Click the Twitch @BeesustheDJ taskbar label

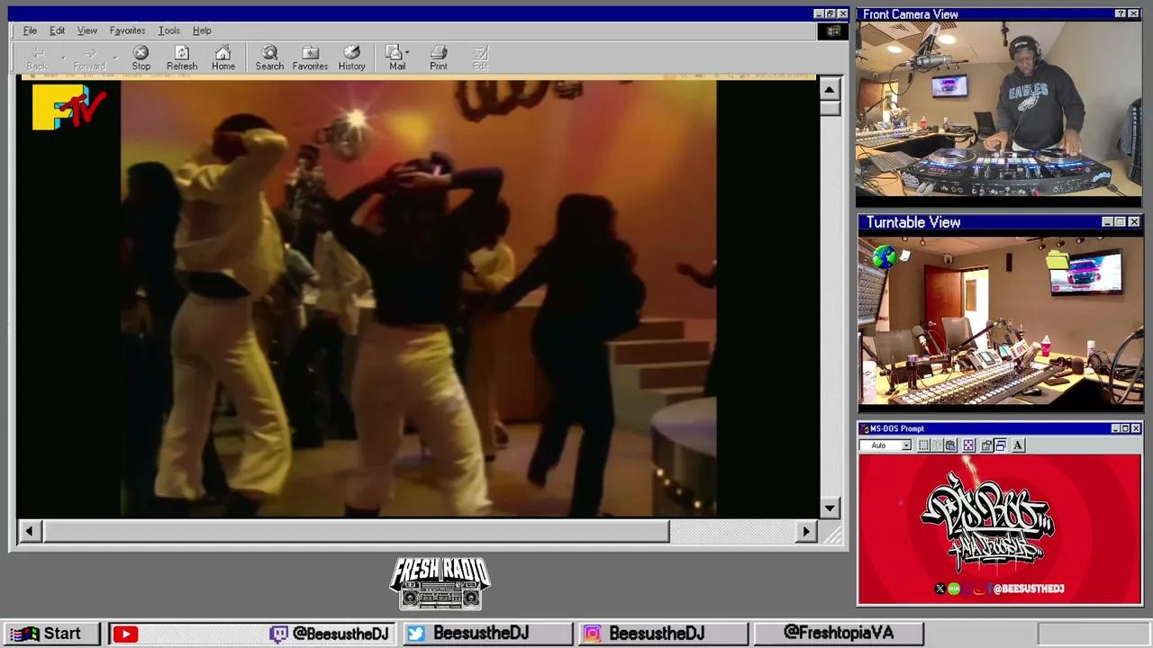tap(330, 634)
